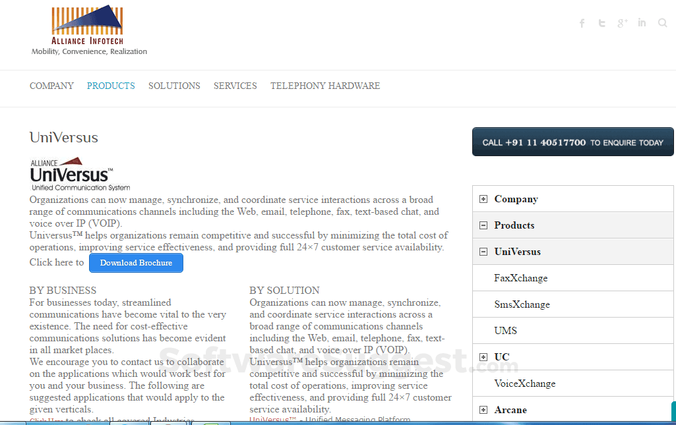Screen dimensions: 676x425
Task: Select FaxXchange from the sidebar
Action: (x=521, y=277)
